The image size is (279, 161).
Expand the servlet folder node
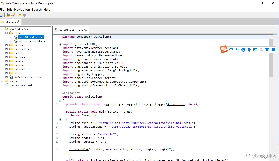pyautogui.click(x=7, y=69)
